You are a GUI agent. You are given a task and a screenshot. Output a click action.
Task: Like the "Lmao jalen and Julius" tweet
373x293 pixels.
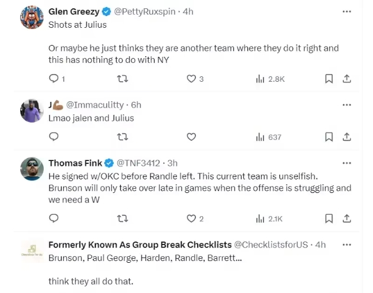pyautogui.click(x=191, y=137)
